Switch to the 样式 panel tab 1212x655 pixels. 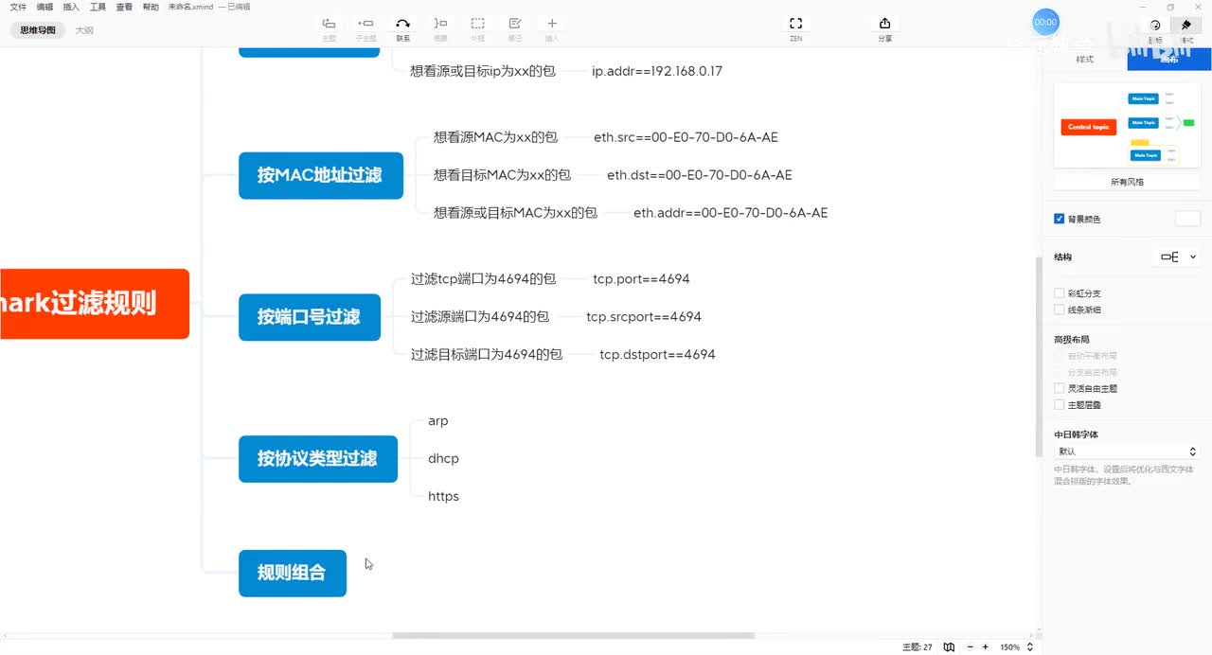tap(1085, 60)
